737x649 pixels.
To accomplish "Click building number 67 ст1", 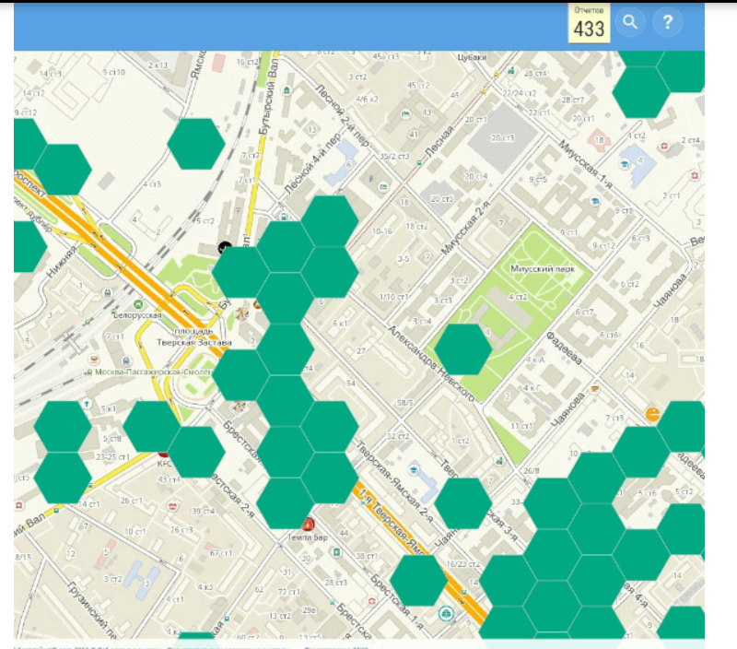I will coord(221,553).
